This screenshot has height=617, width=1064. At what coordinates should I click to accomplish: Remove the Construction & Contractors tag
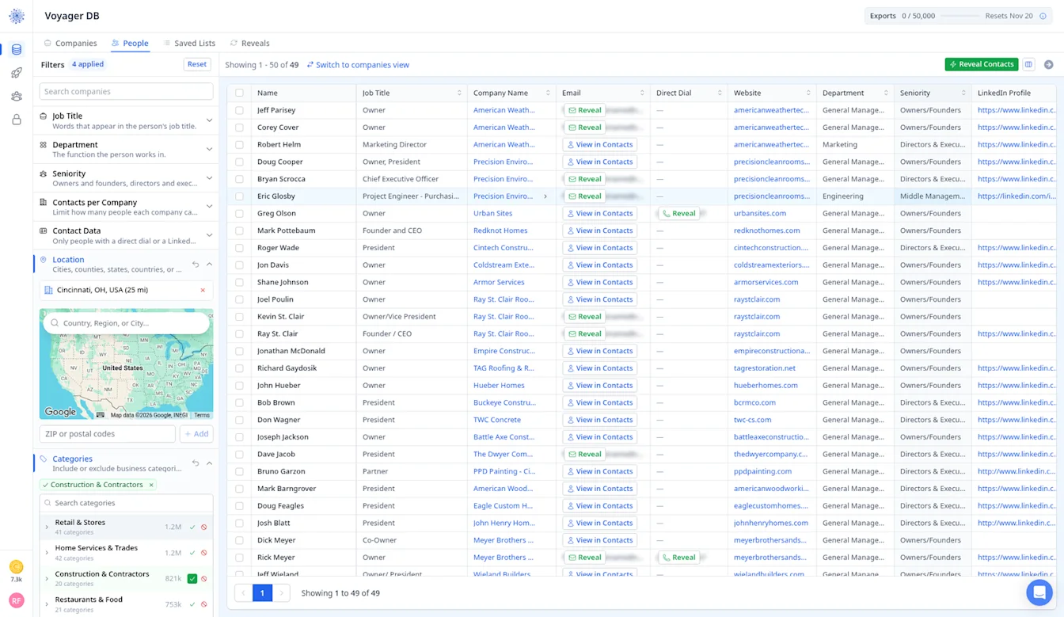(151, 485)
